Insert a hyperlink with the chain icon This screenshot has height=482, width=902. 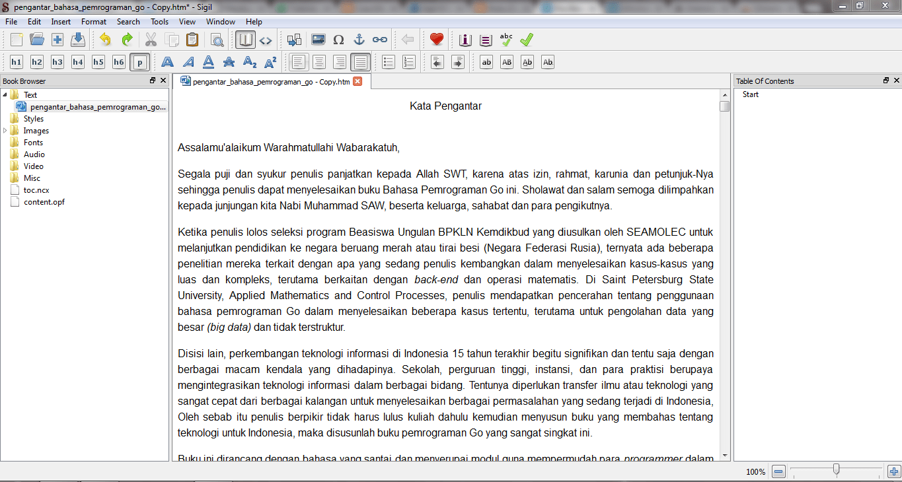coord(380,40)
